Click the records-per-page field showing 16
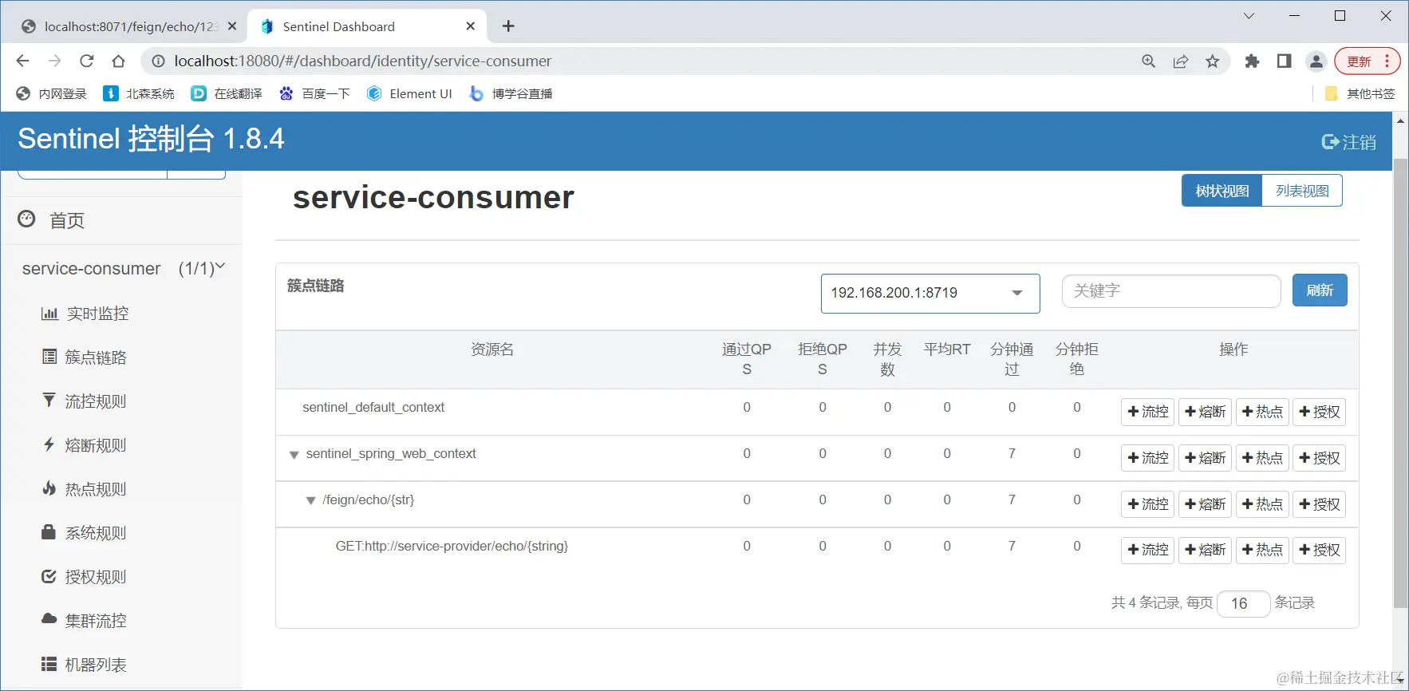Image resolution: width=1409 pixels, height=691 pixels. [1244, 603]
